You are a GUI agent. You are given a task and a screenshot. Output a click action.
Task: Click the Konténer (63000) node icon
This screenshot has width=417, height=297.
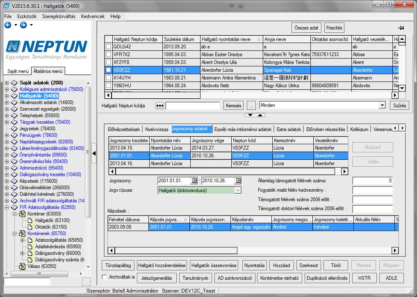click(22, 214)
